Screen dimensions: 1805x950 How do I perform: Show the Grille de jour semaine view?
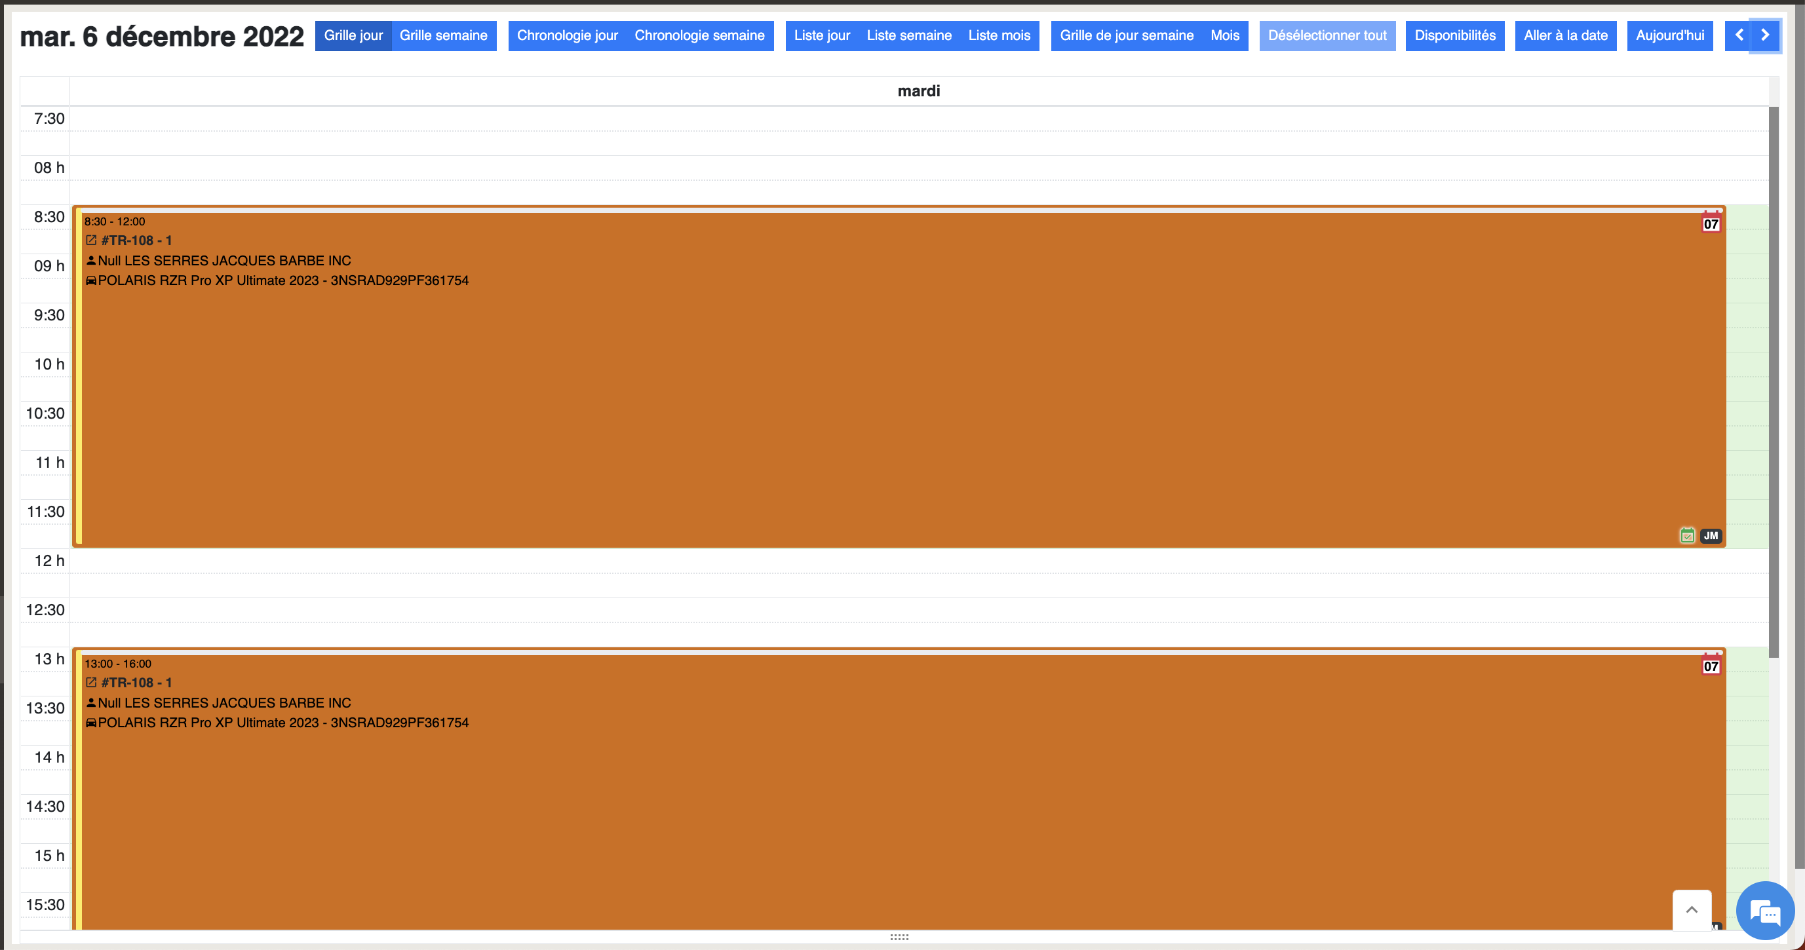click(x=1127, y=36)
